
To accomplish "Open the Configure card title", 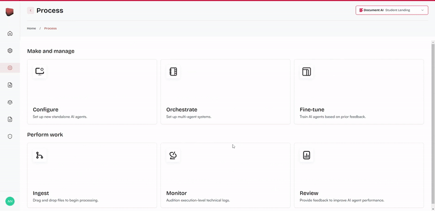I will (46, 110).
